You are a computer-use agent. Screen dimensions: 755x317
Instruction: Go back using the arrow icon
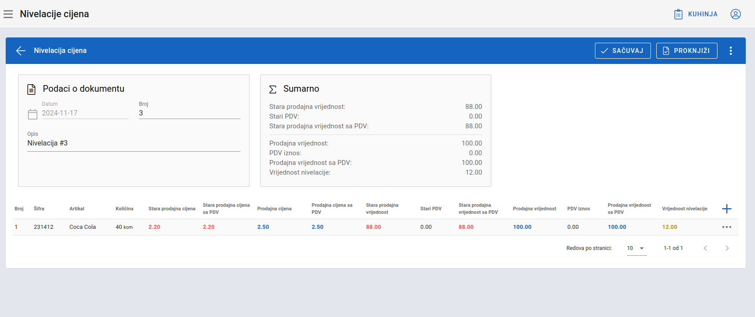click(x=21, y=51)
